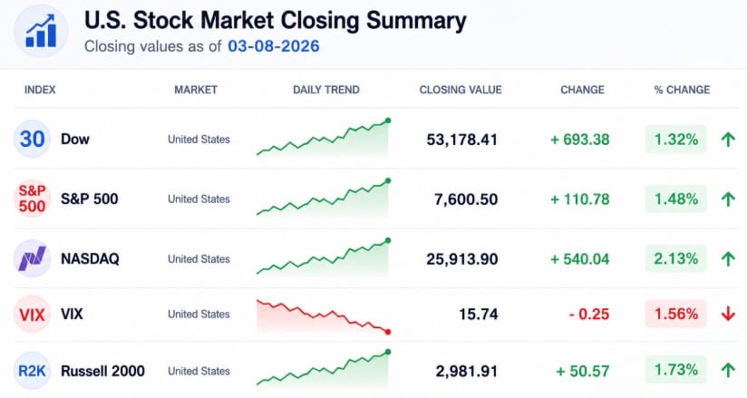Click the 03-08-2026 closing date link

point(274,46)
